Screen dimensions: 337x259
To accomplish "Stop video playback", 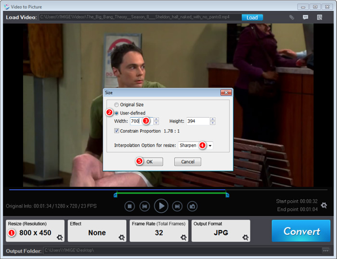I will 130,207.
